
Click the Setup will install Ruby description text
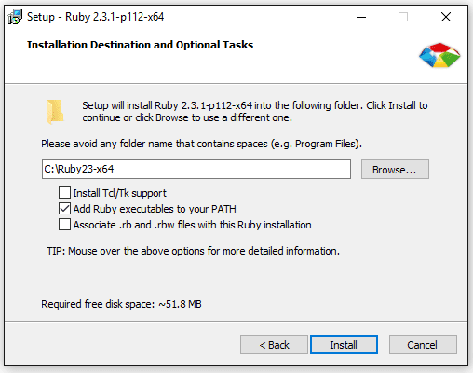coord(255,112)
